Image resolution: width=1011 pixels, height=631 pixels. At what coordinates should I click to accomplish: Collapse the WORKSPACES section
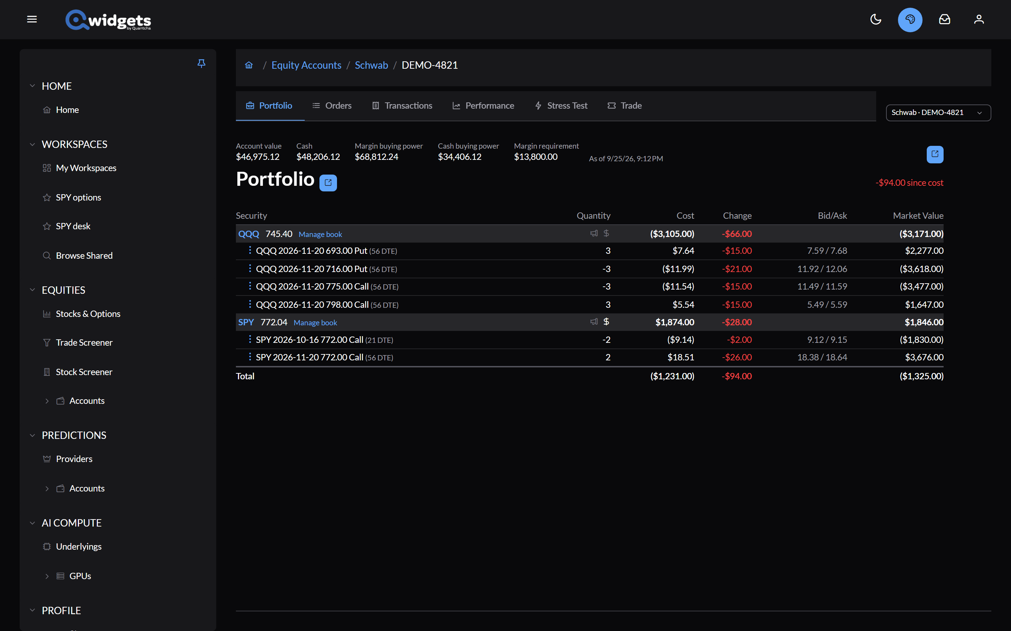(x=32, y=144)
